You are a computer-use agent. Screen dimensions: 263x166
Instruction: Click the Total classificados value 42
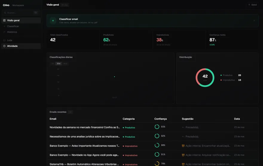[x=53, y=40]
